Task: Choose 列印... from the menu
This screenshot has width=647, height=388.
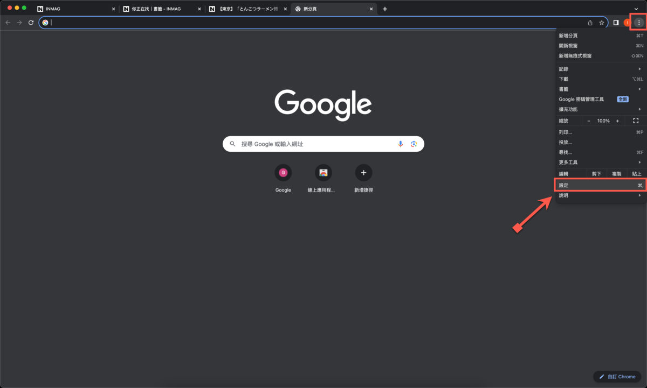Action: click(601, 132)
